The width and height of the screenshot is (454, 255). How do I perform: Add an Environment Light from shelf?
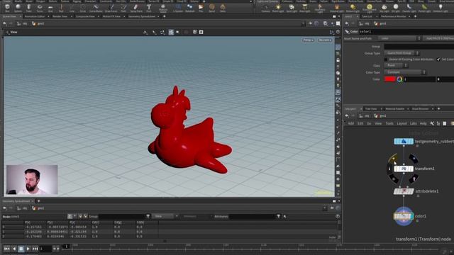(x=369, y=8)
